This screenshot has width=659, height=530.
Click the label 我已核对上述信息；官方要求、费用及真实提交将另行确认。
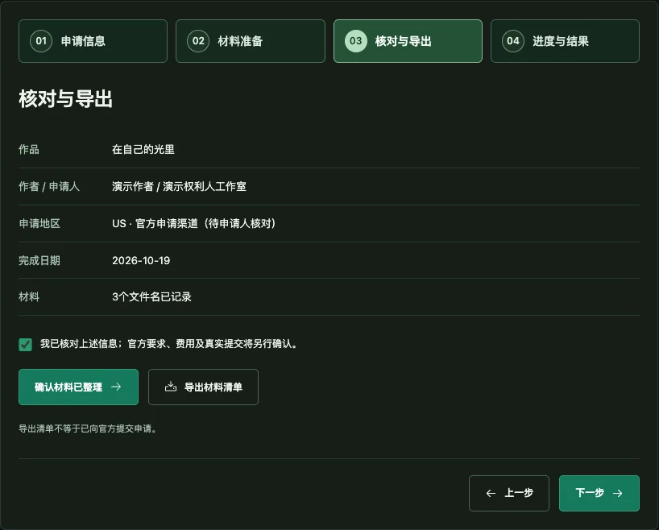click(x=169, y=344)
